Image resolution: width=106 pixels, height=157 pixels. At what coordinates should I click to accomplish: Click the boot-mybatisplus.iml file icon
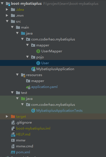[13, 128]
